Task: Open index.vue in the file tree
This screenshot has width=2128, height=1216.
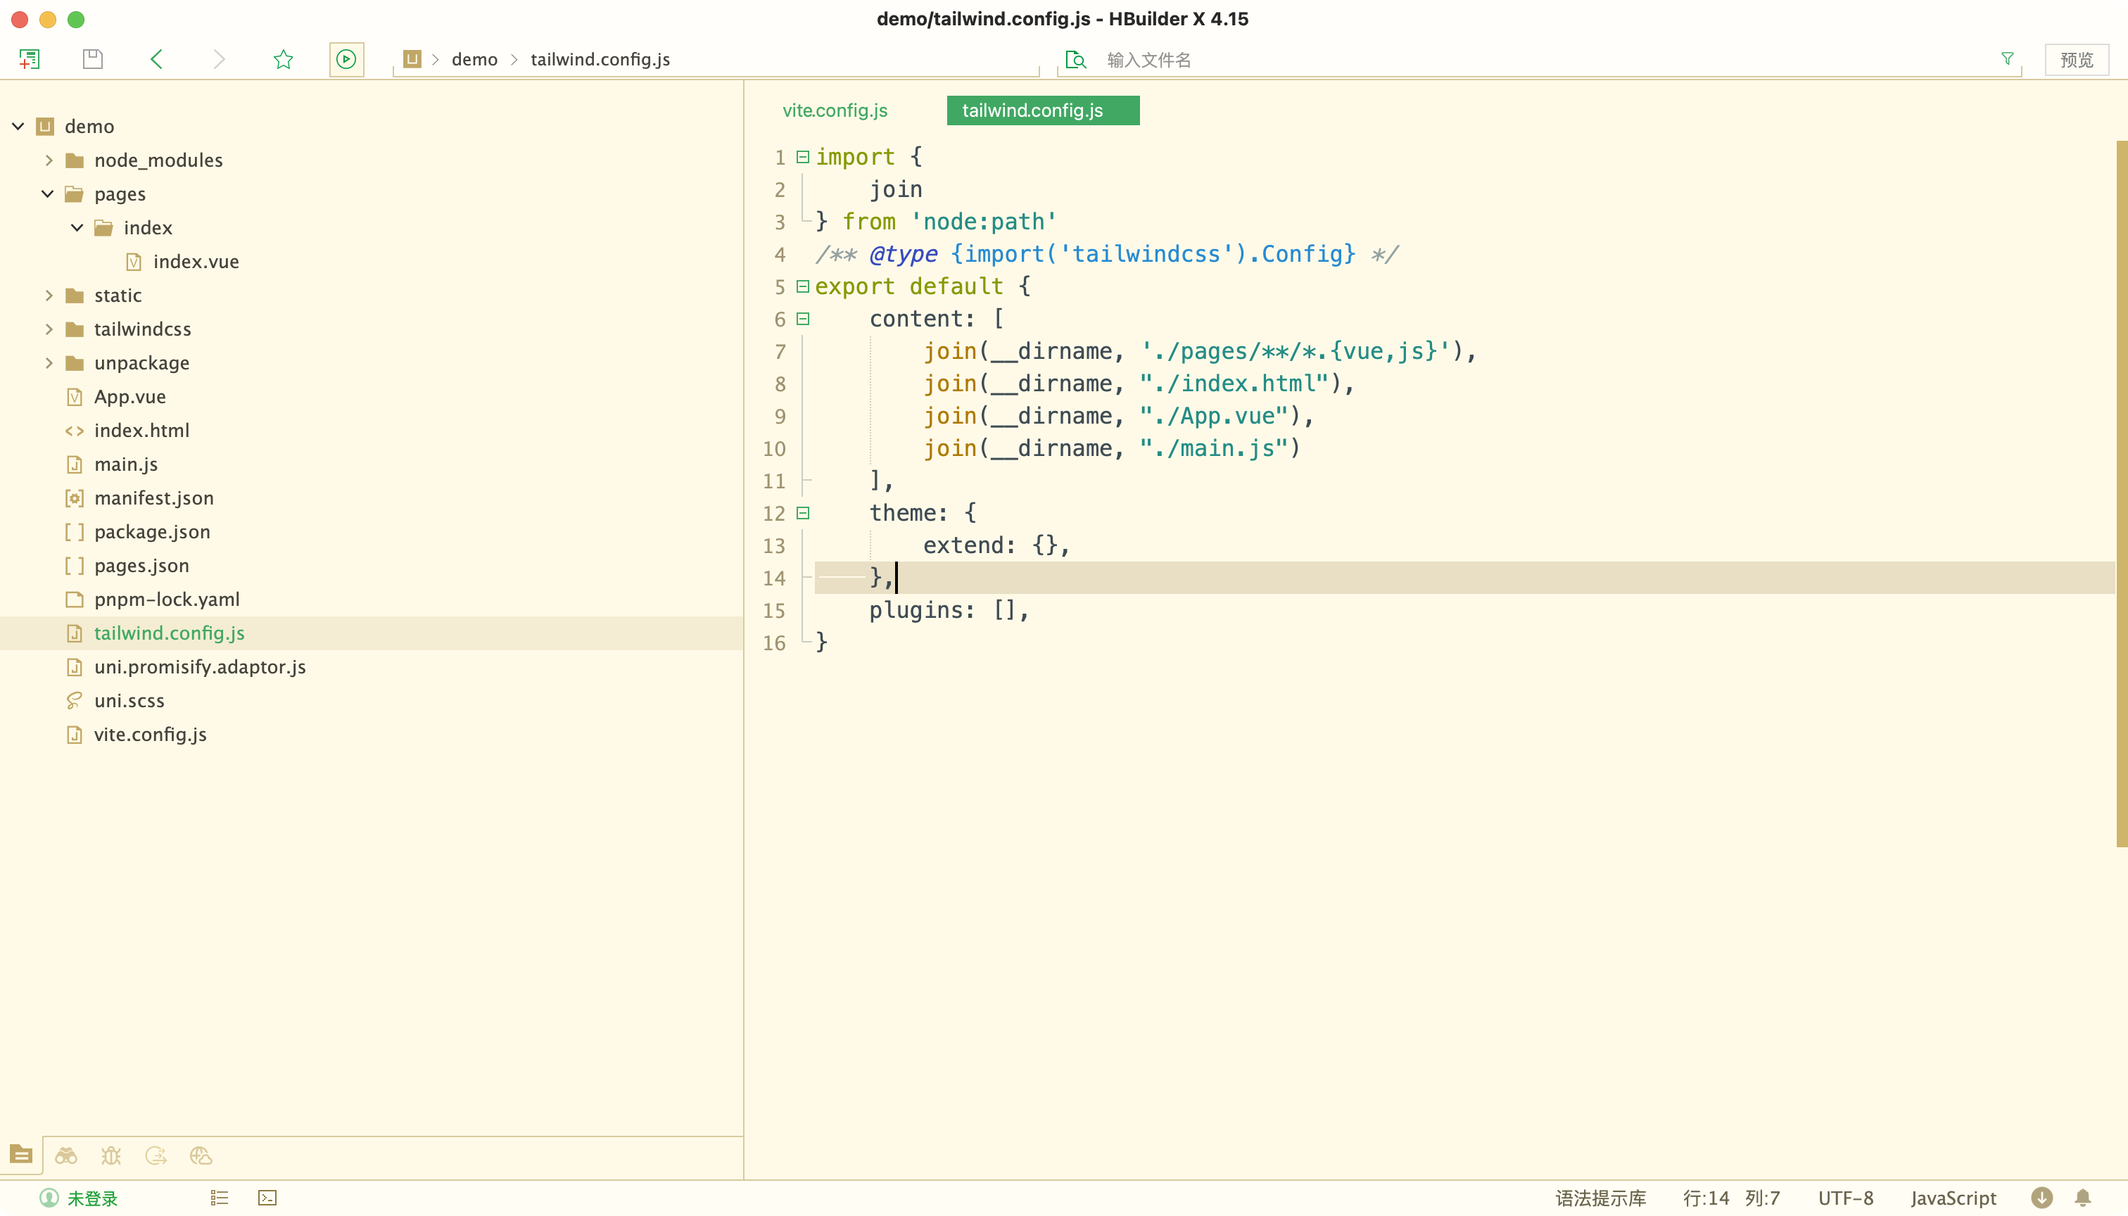Action: [196, 261]
